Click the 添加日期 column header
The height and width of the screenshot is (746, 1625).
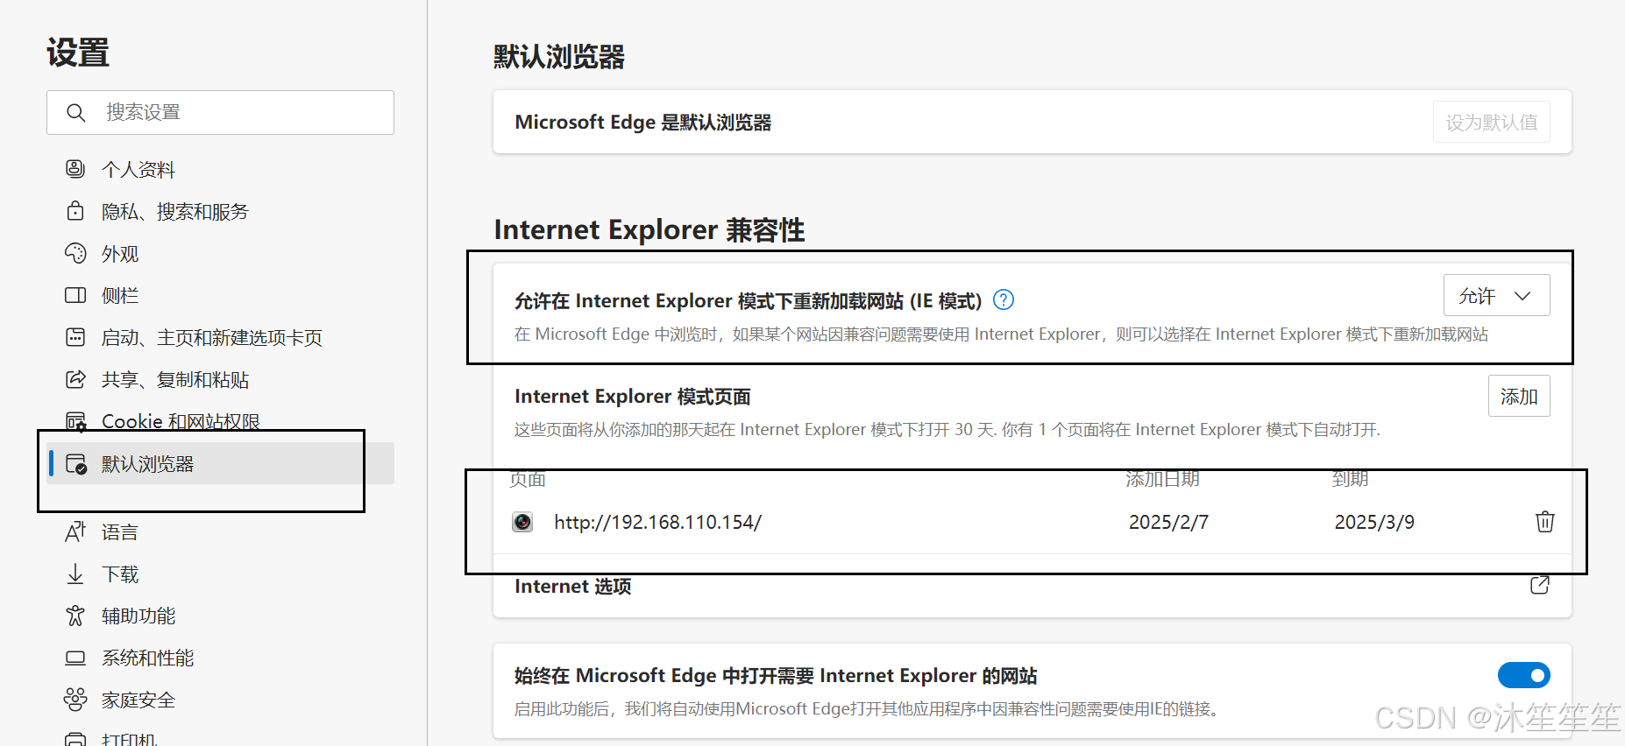pos(1162,479)
